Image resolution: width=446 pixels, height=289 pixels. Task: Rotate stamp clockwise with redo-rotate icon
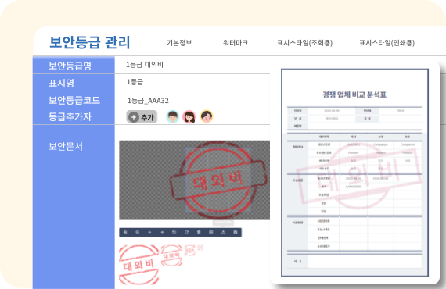(186, 232)
